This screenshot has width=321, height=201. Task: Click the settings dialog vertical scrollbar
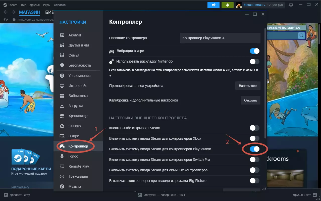(x=265, y=83)
